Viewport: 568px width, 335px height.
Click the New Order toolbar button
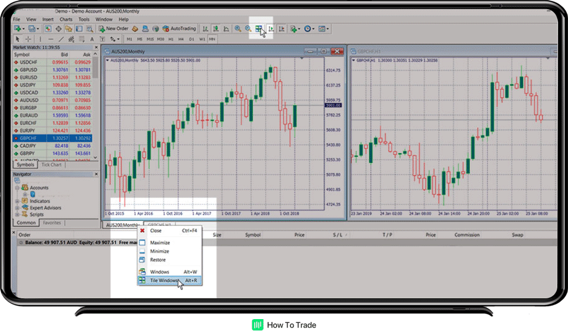click(x=114, y=28)
